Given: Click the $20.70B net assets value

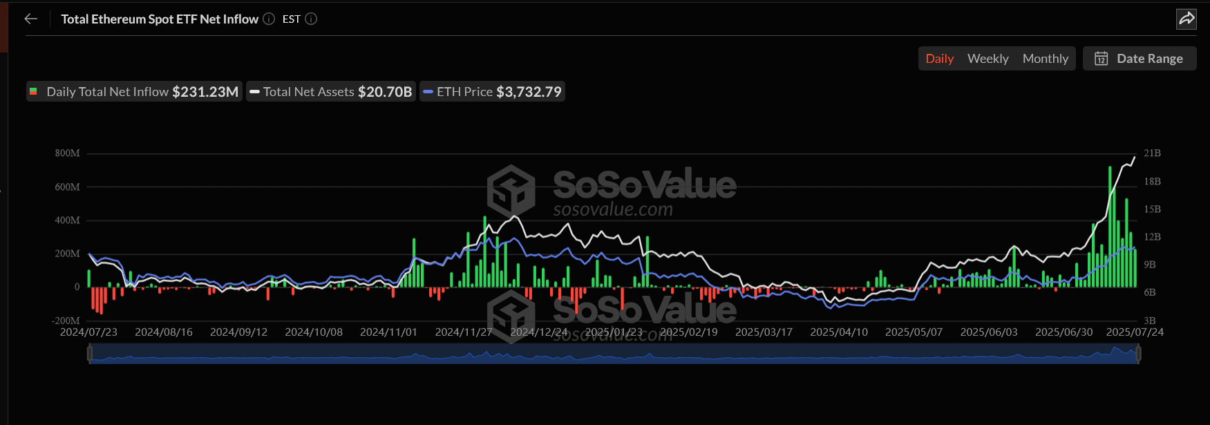Looking at the screenshot, I should click(385, 92).
